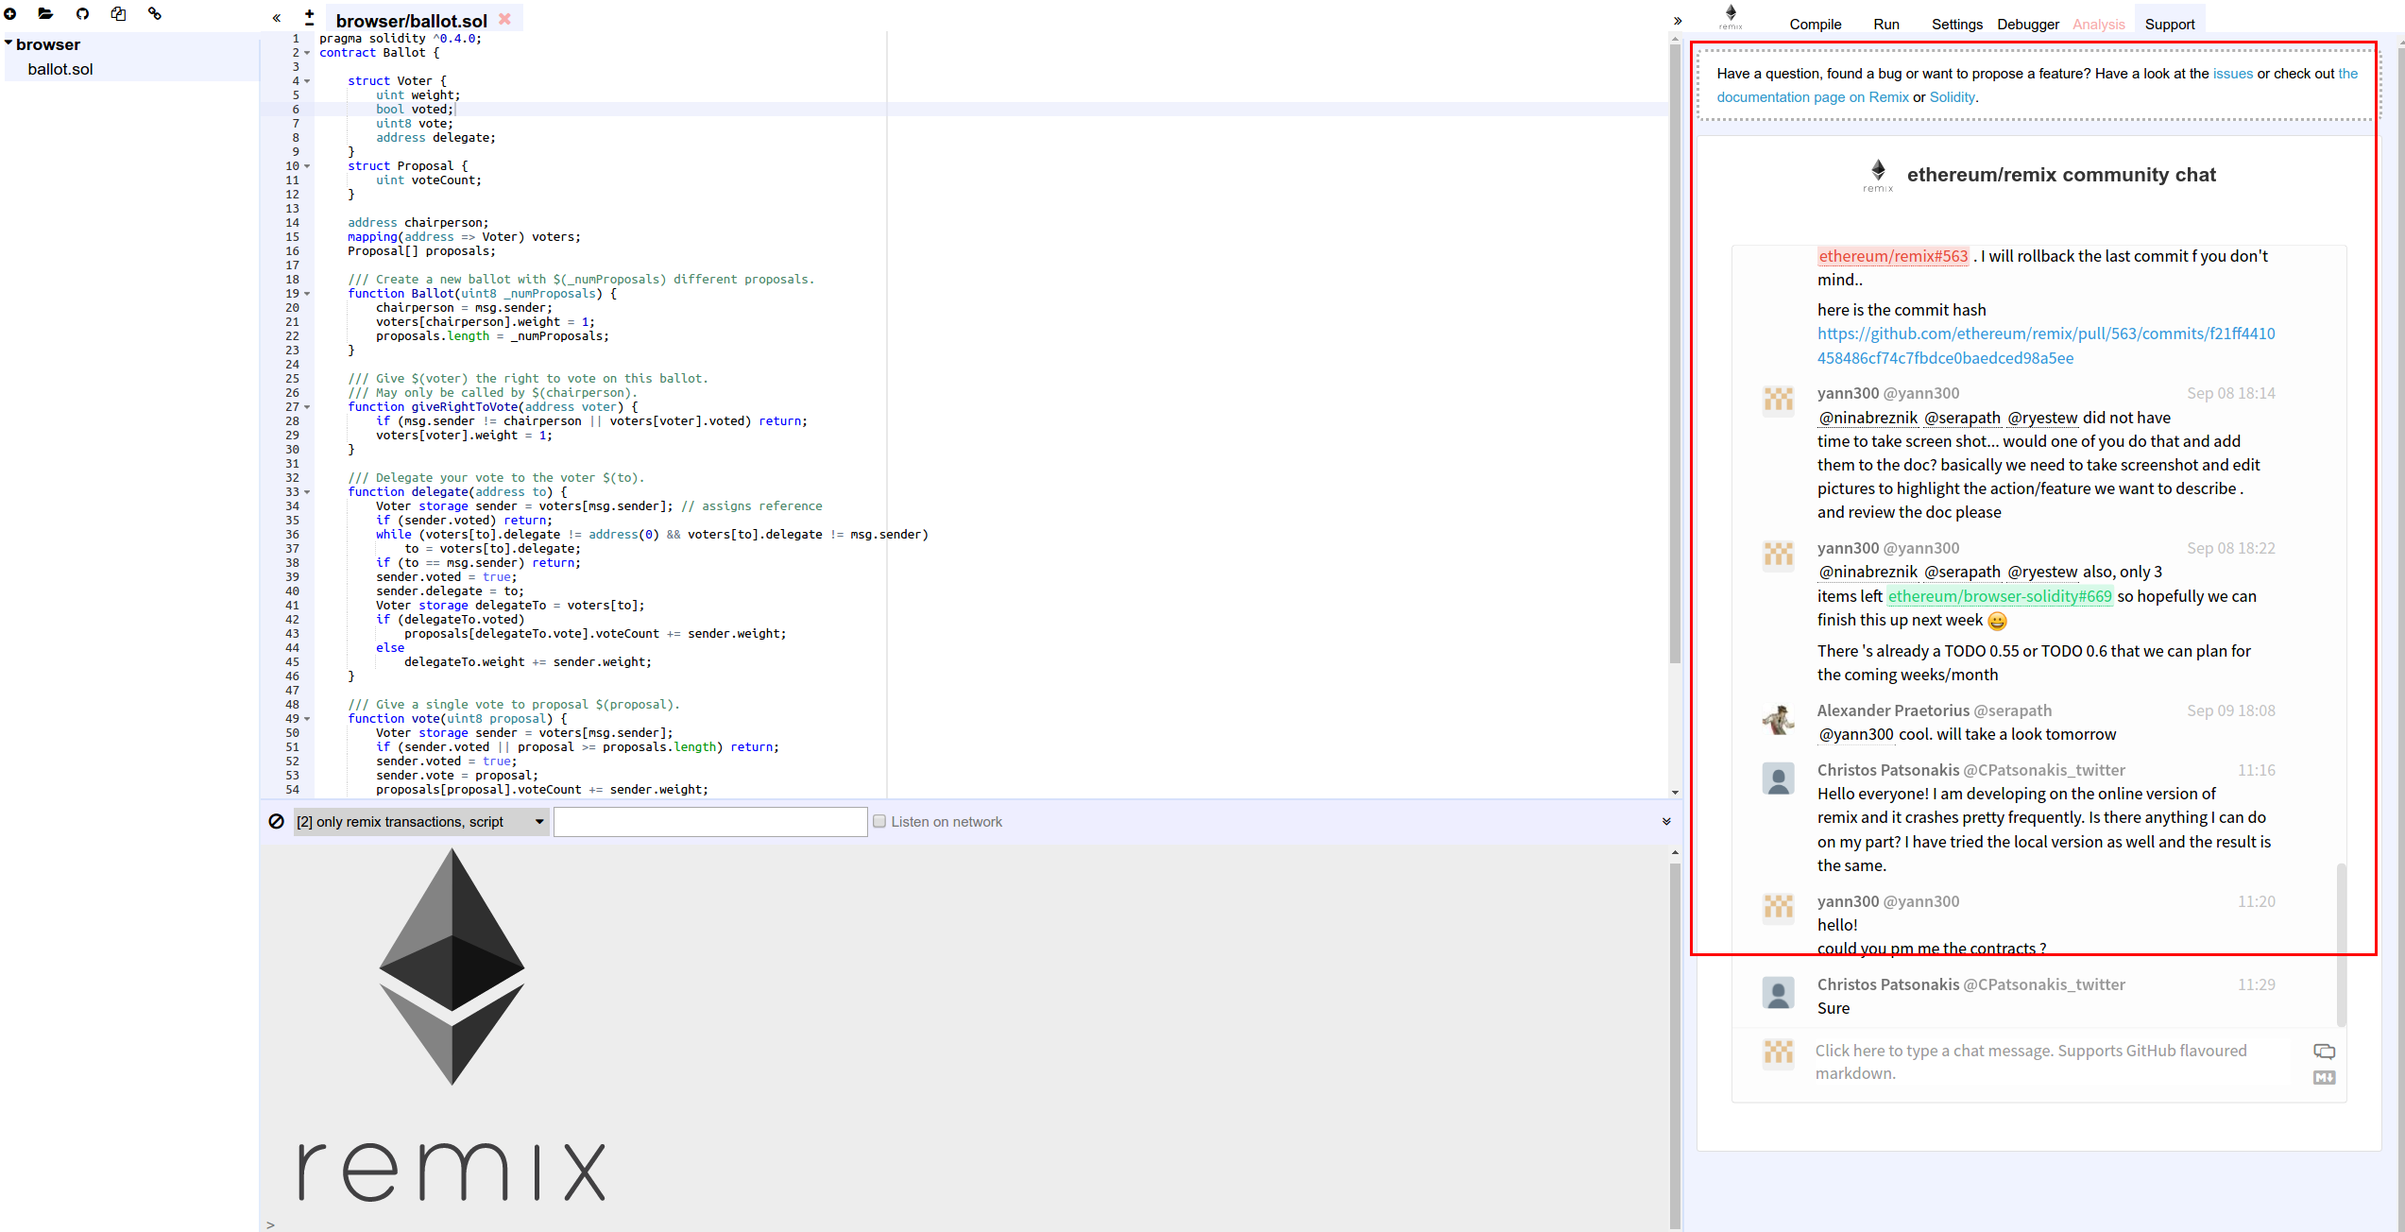Open markdown help via the M-arrow icon
This screenshot has height=1232, width=2405.
(2324, 1077)
